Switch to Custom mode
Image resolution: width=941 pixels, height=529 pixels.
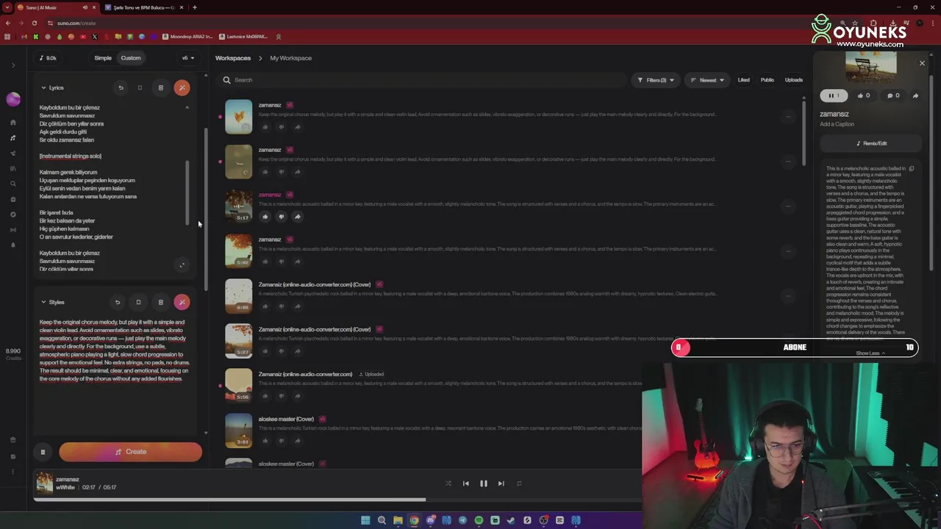pos(131,58)
